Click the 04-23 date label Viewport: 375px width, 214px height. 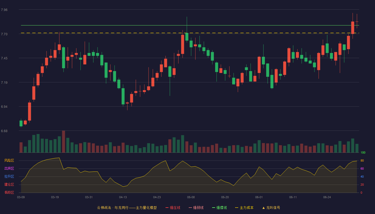[x=157, y=197]
